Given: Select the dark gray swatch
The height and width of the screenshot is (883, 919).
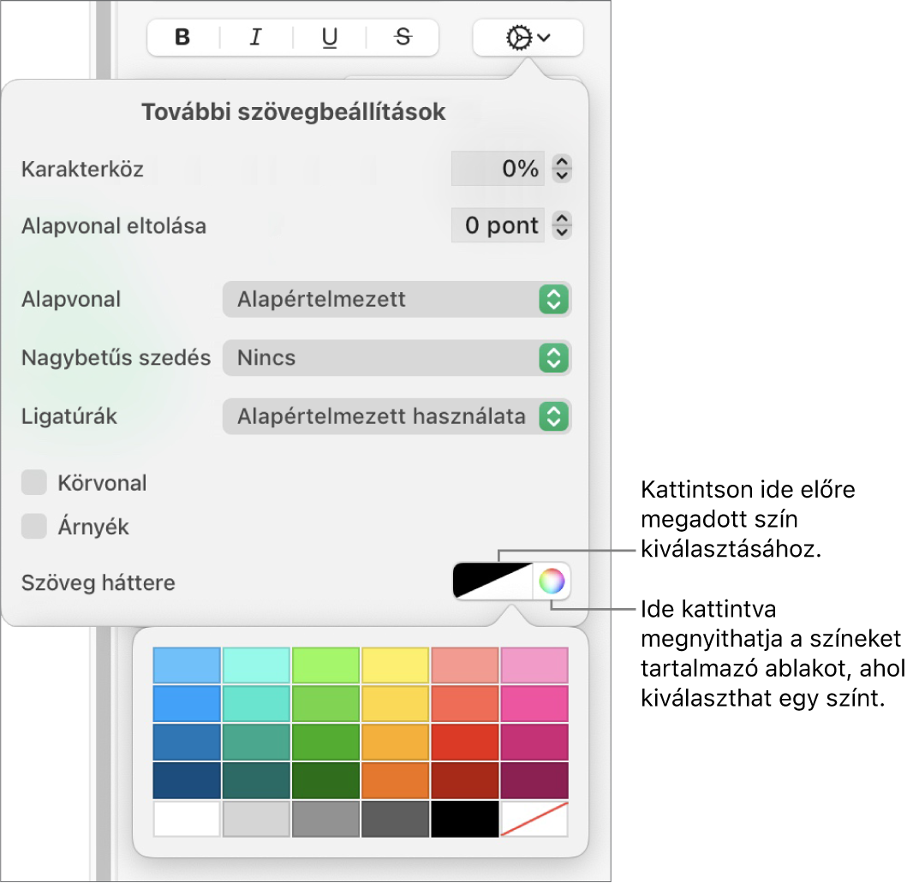Looking at the screenshot, I should point(396,819).
